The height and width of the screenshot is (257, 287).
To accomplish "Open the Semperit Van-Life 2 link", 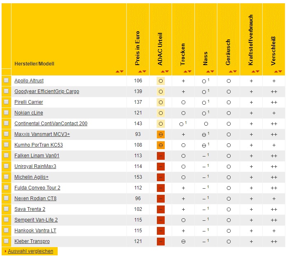I will [36, 220].
